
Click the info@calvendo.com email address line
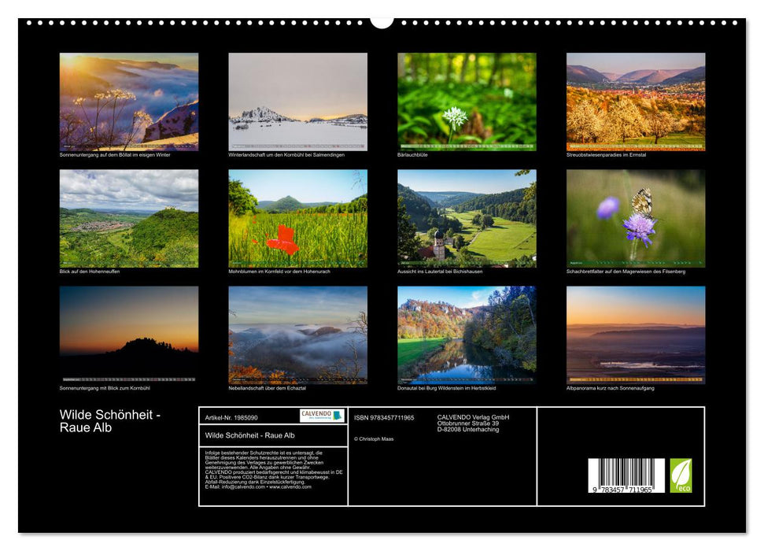pyautogui.click(x=257, y=487)
